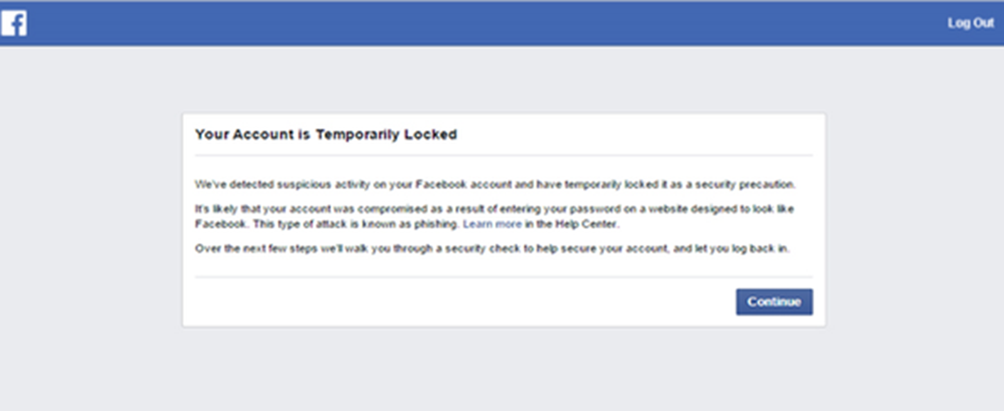Click the blank dialog area left of Continue

pos(464,302)
